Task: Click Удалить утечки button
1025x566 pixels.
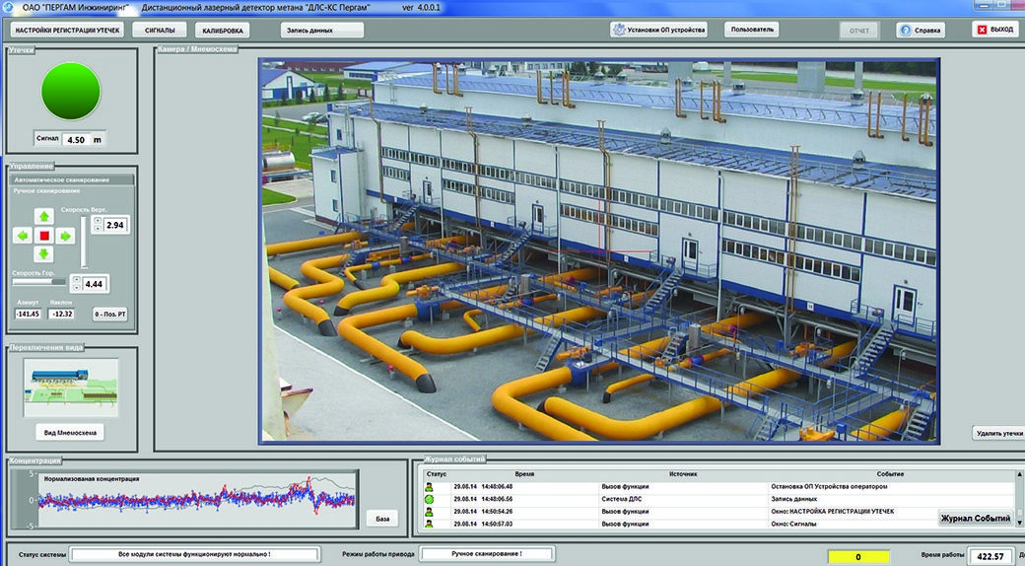Action: (998, 433)
